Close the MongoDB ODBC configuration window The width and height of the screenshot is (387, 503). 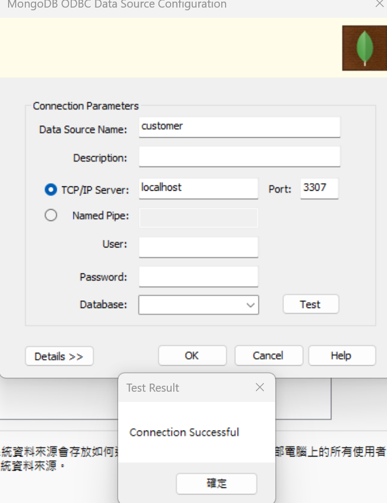pyautogui.click(x=380, y=4)
